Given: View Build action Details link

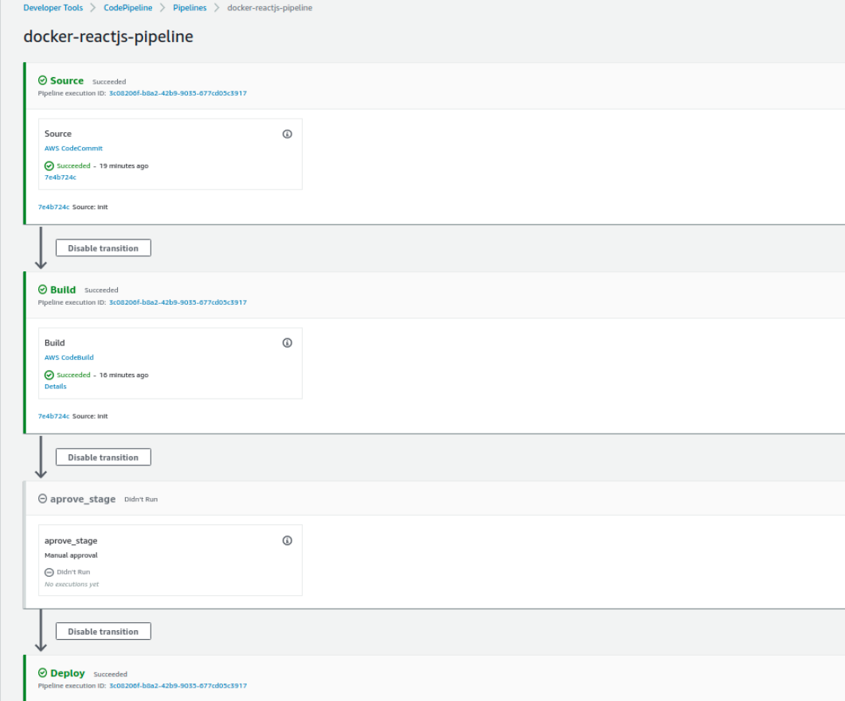Looking at the screenshot, I should click(x=56, y=387).
